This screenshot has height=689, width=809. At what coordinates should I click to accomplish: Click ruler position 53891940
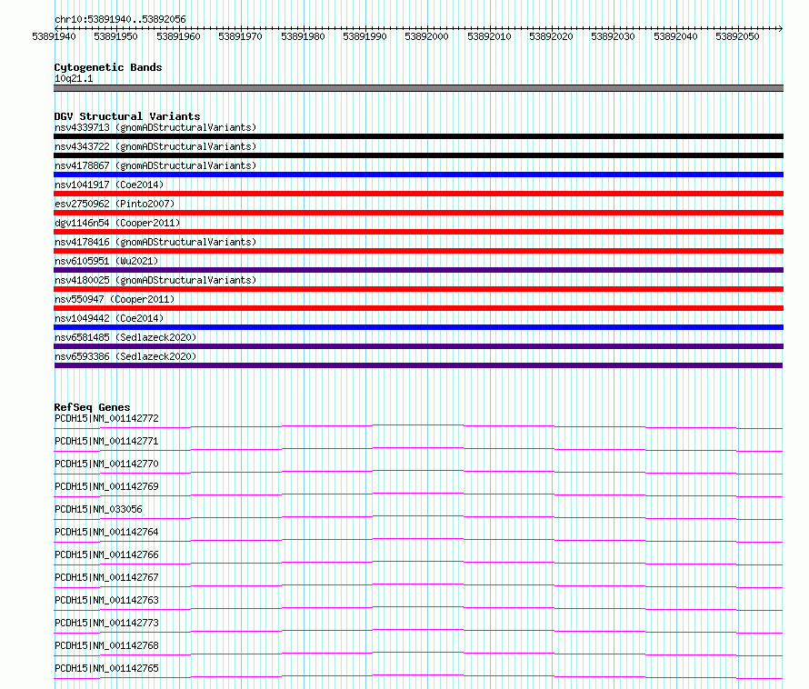pos(54,36)
